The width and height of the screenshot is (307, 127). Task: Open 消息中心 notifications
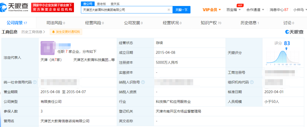(x=279, y=10)
